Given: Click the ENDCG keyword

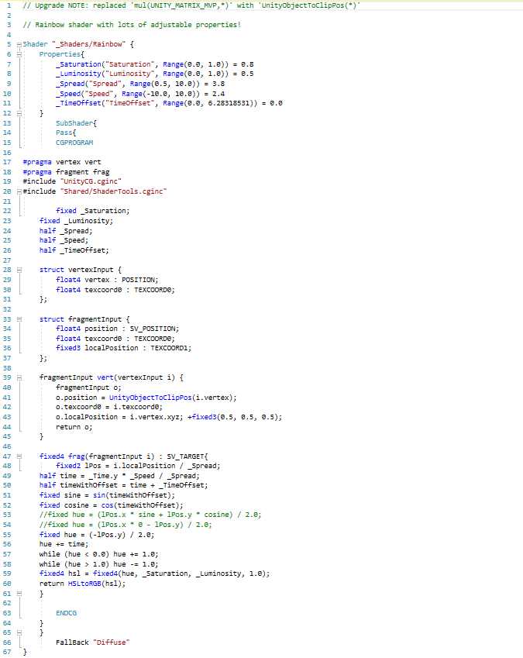Looking at the screenshot, I should coord(67,613).
